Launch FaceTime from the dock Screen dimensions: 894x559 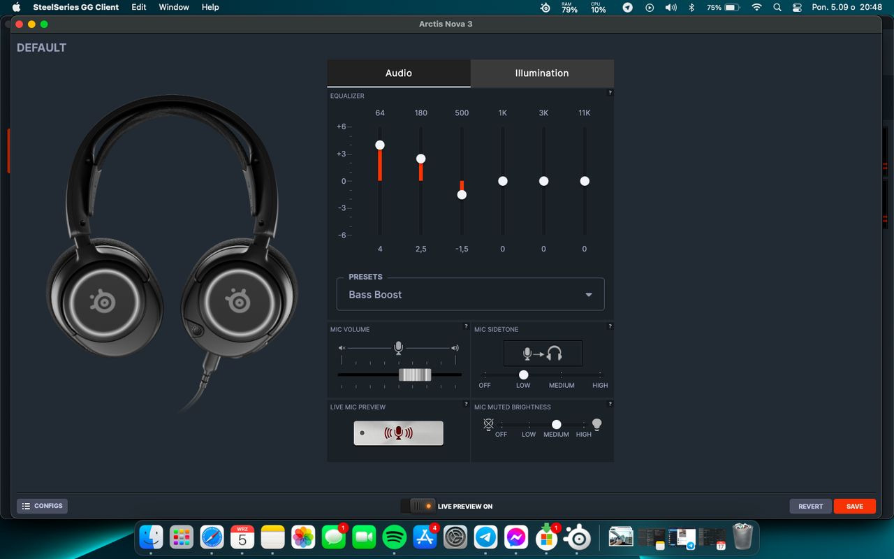364,537
